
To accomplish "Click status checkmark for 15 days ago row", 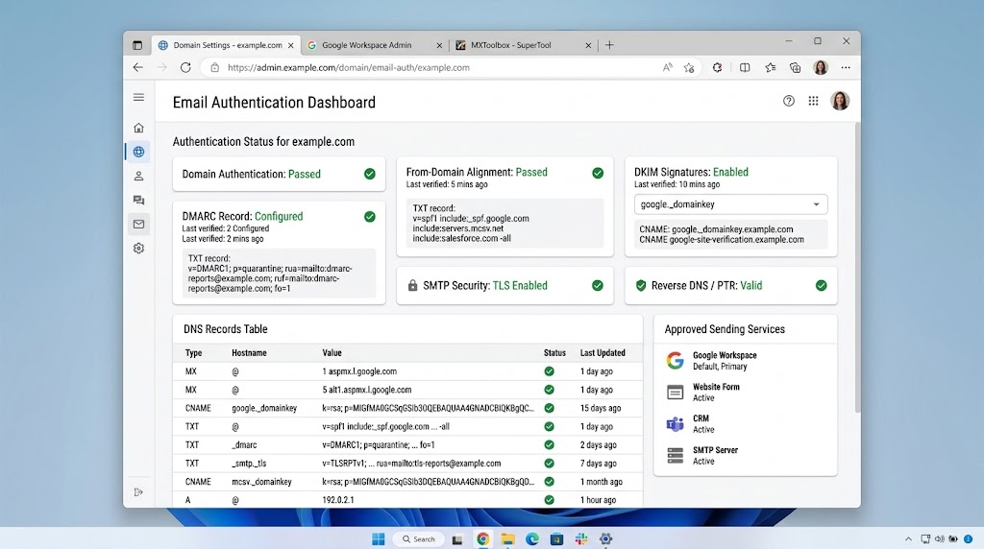I will (549, 408).
